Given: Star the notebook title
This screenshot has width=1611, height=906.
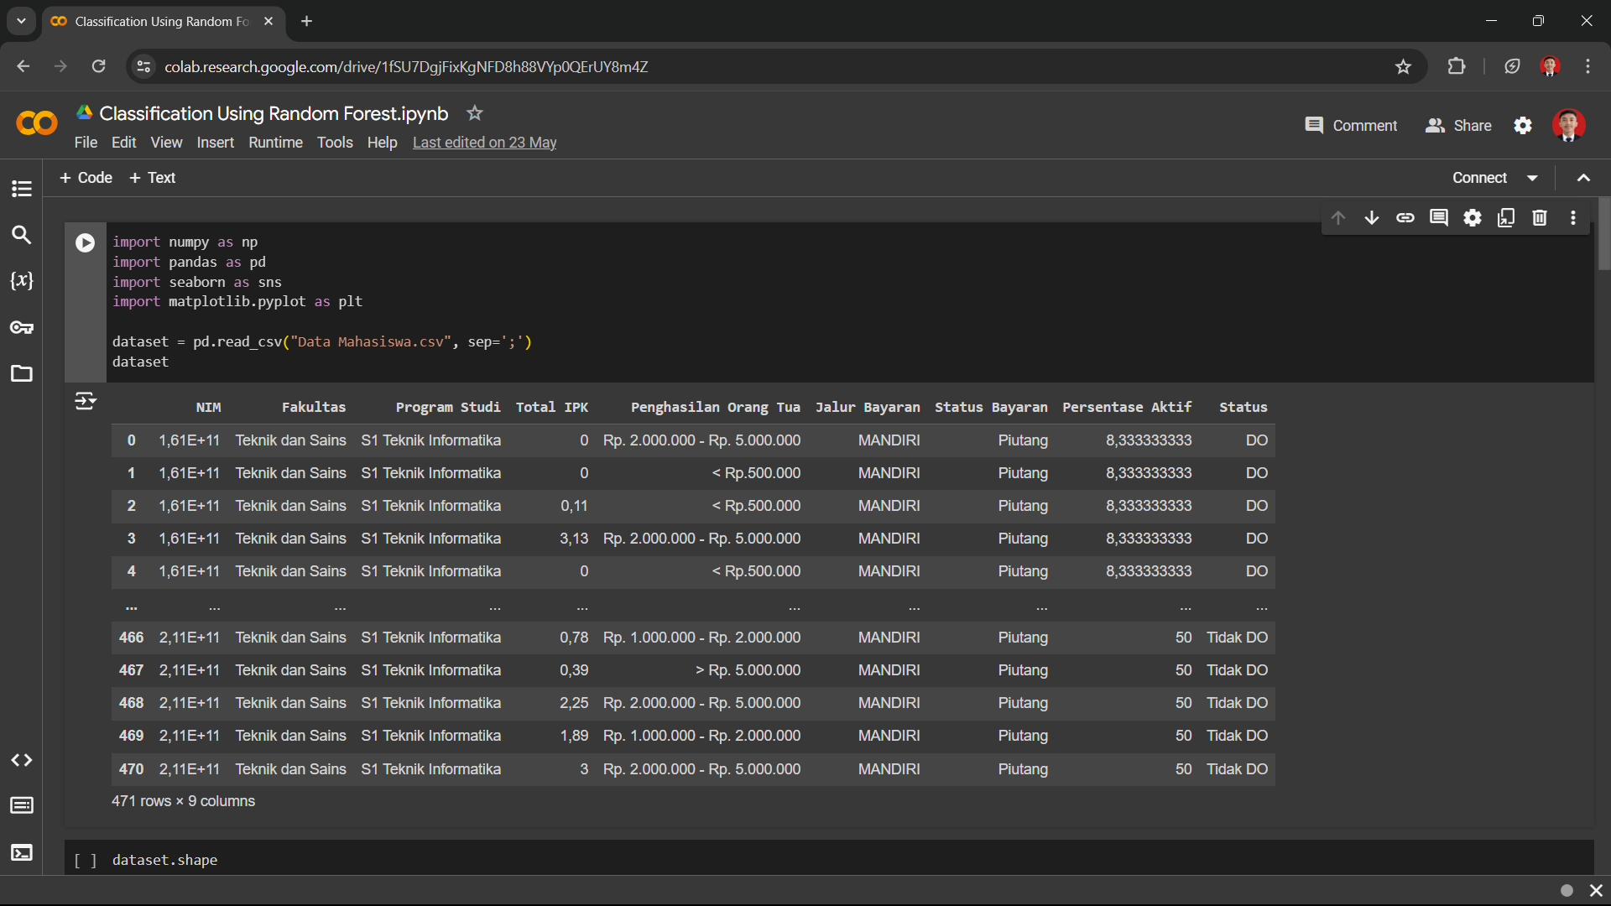Looking at the screenshot, I should [x=475, y=113].
